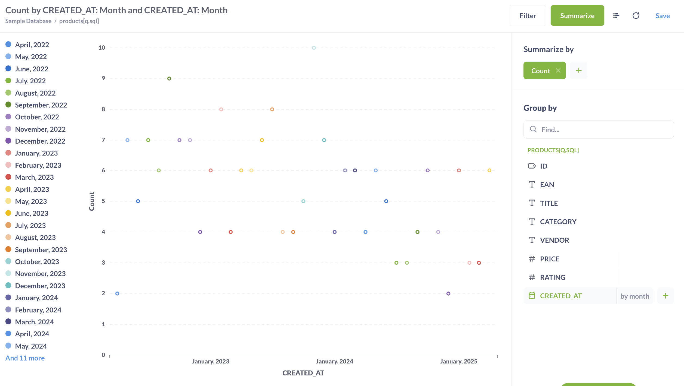
Task: Save the current question
Action: coord(662,15)
